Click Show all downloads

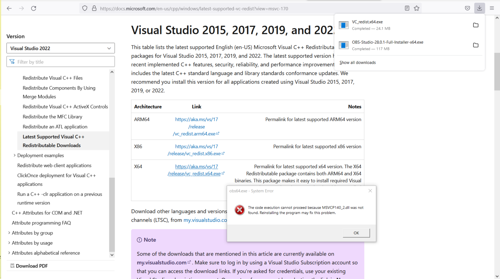point(357,63)
